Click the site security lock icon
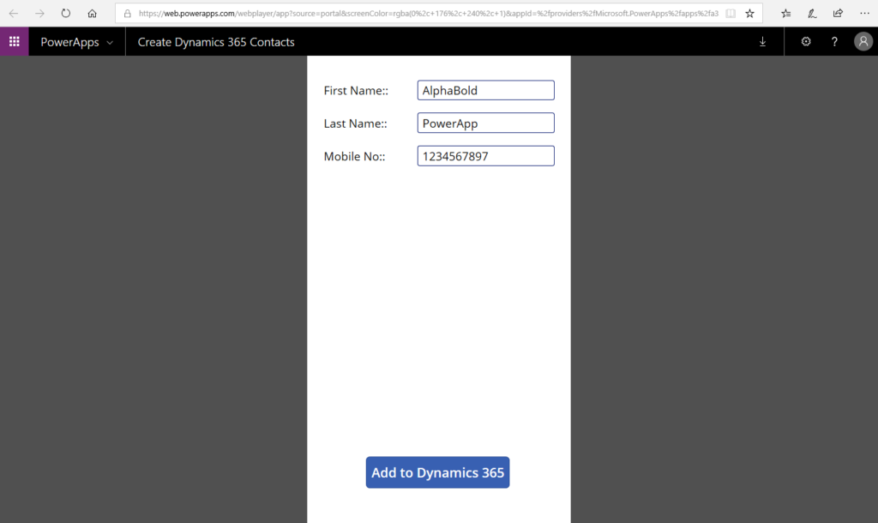878x523 pixels. click(128, 14)
